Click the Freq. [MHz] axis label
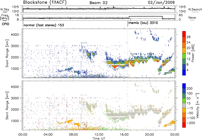The image size is (202, 140). pyautogui.click(x=5, y=17)
